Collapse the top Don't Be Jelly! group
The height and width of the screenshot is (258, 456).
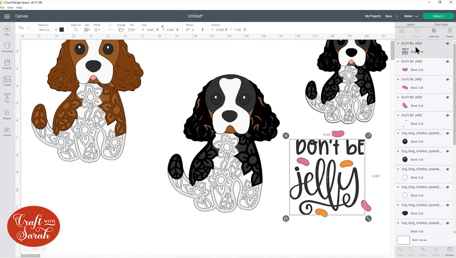[x=398, y=44]
